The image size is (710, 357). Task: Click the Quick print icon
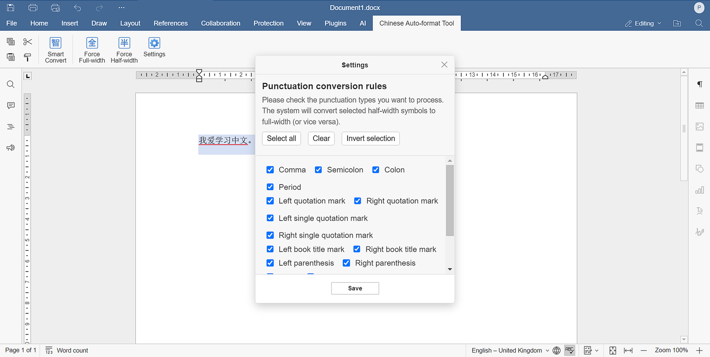pos(55,8)
